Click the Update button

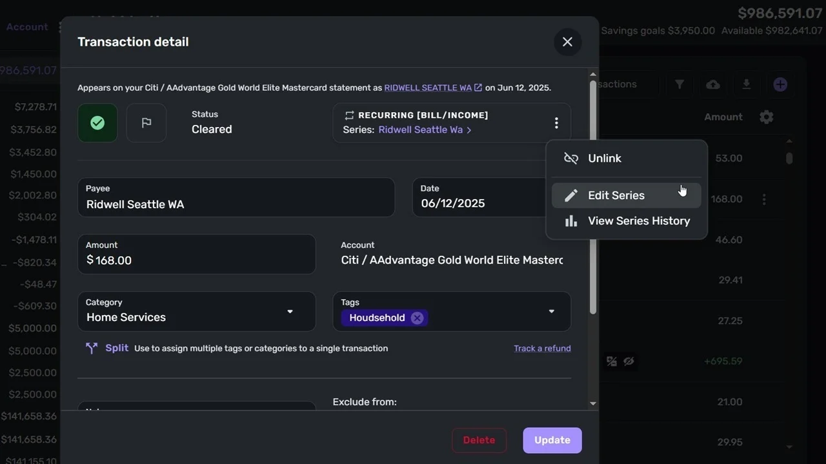point(552,440)
